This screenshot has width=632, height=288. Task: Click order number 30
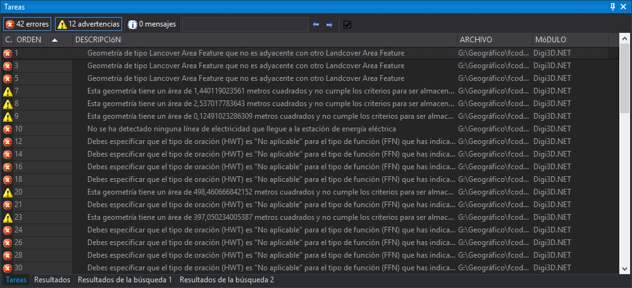[x=18, y=268]
